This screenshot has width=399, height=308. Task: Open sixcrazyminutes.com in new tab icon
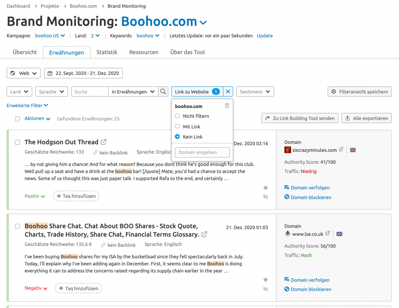[x=341, y=149]
